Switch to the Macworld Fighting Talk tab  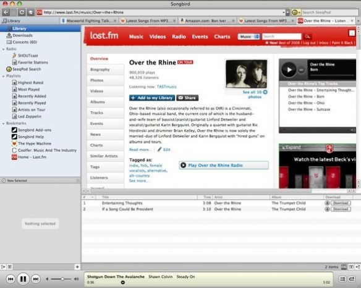pos(89,21)
